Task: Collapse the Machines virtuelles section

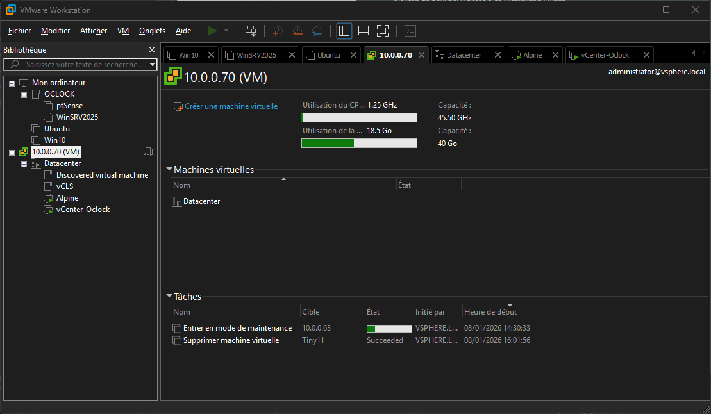Action: (169, 170)
